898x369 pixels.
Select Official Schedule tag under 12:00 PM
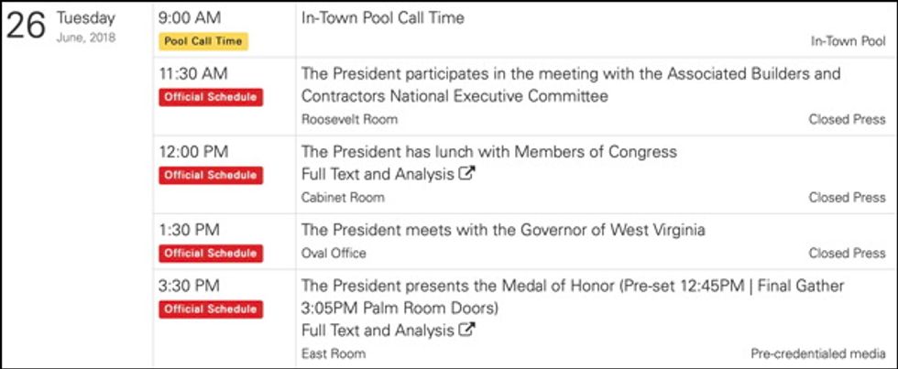[x=210, y=175]
